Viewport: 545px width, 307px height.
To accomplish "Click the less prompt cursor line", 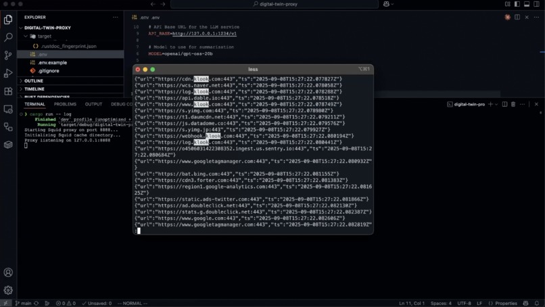I will pos(253,231).
